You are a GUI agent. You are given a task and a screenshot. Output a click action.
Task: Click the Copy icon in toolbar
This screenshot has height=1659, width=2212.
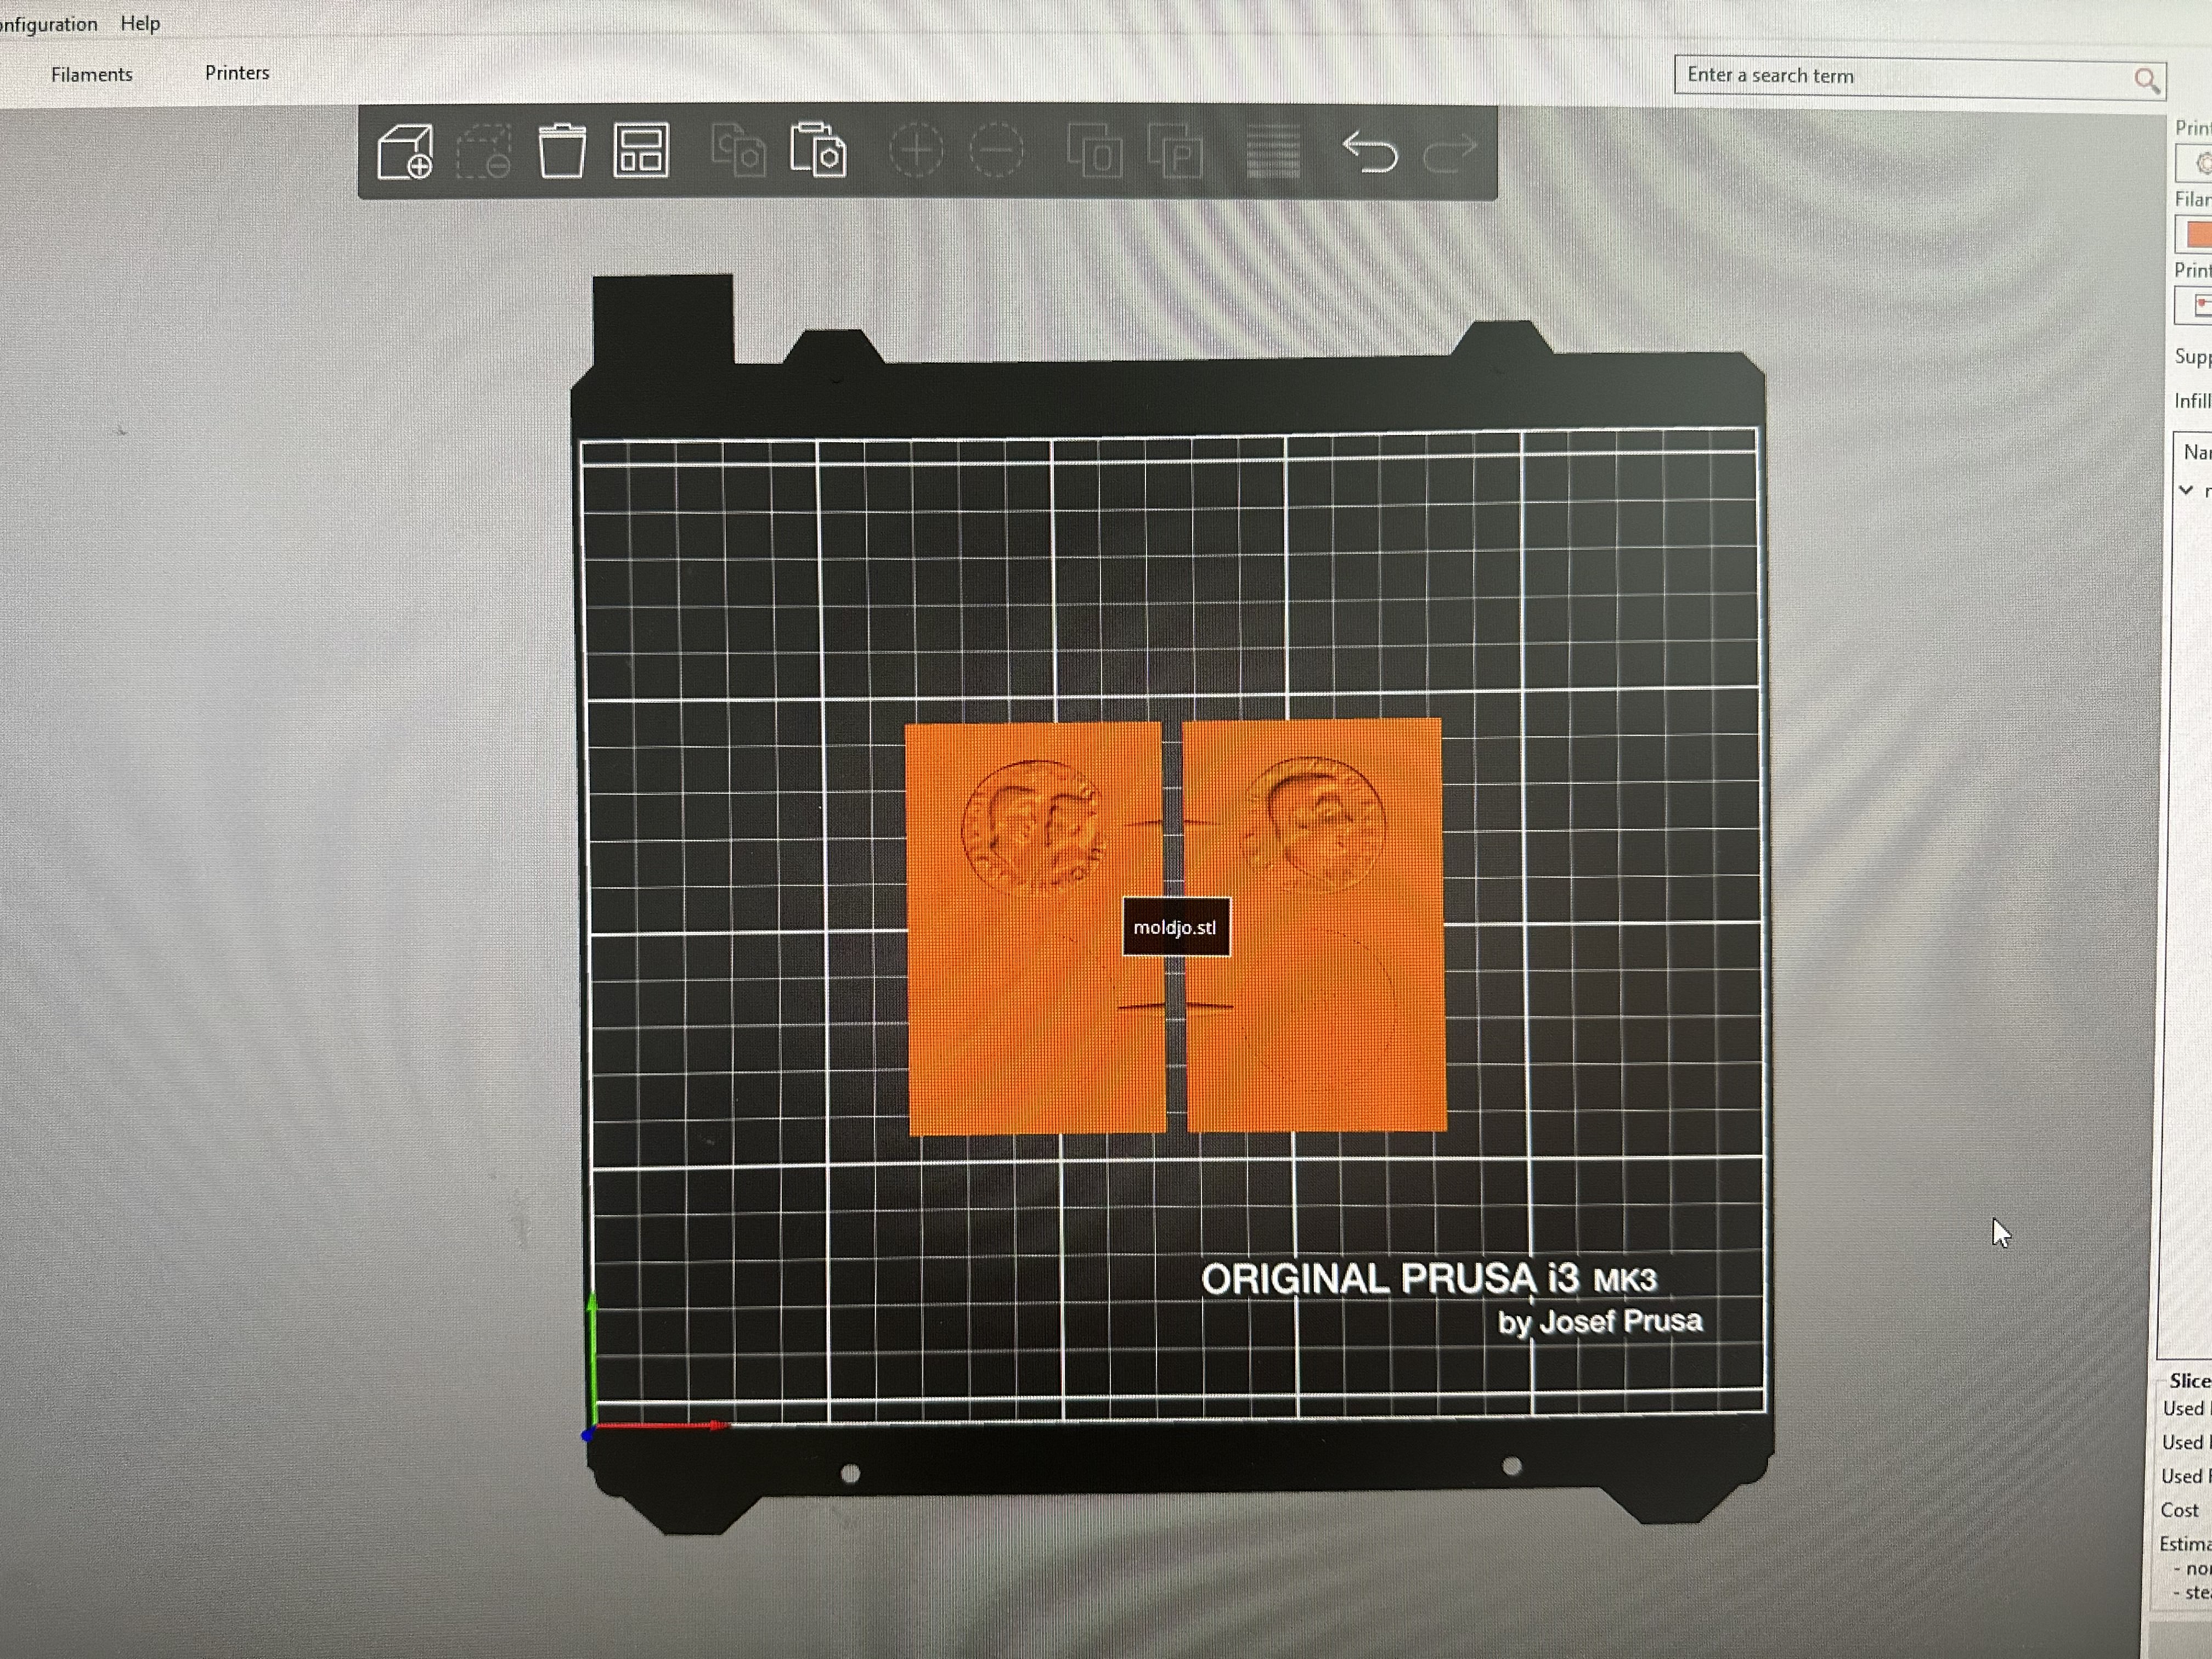coord(738,152)
